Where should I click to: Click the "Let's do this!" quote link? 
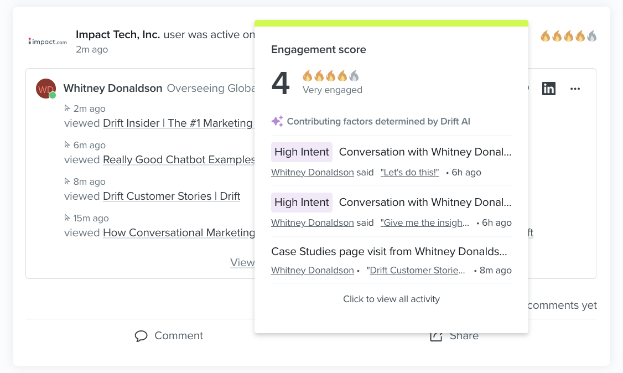(409, 172)
